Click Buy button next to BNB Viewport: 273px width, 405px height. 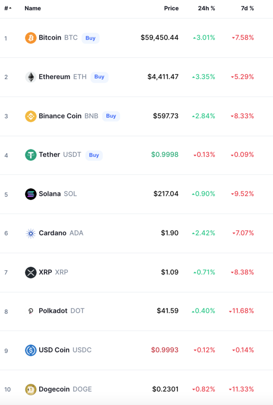(x=111, y=116)
